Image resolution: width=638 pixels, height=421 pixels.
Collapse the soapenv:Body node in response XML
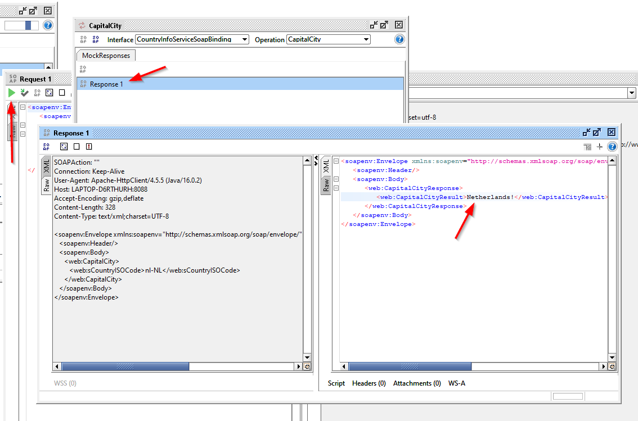pos(336,179)
